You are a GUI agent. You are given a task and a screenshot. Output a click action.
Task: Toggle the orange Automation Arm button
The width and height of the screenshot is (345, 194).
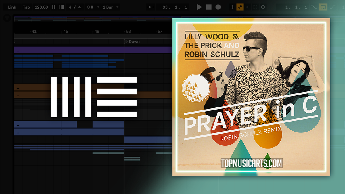pyautogui.click(x=240, y=7)
